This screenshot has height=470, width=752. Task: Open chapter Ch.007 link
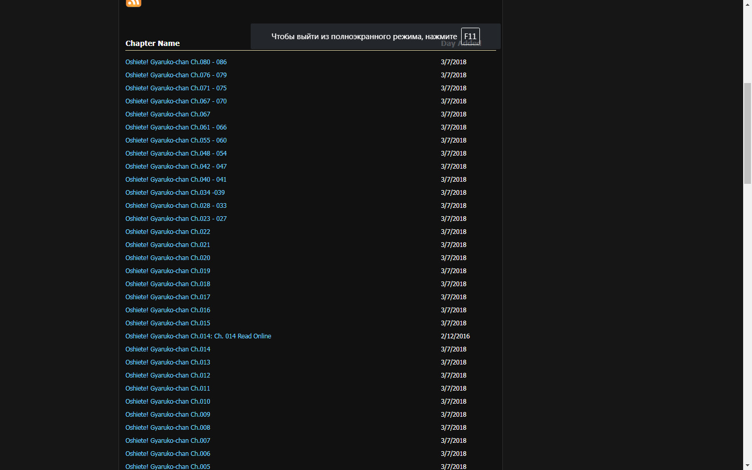click(168, 441)
